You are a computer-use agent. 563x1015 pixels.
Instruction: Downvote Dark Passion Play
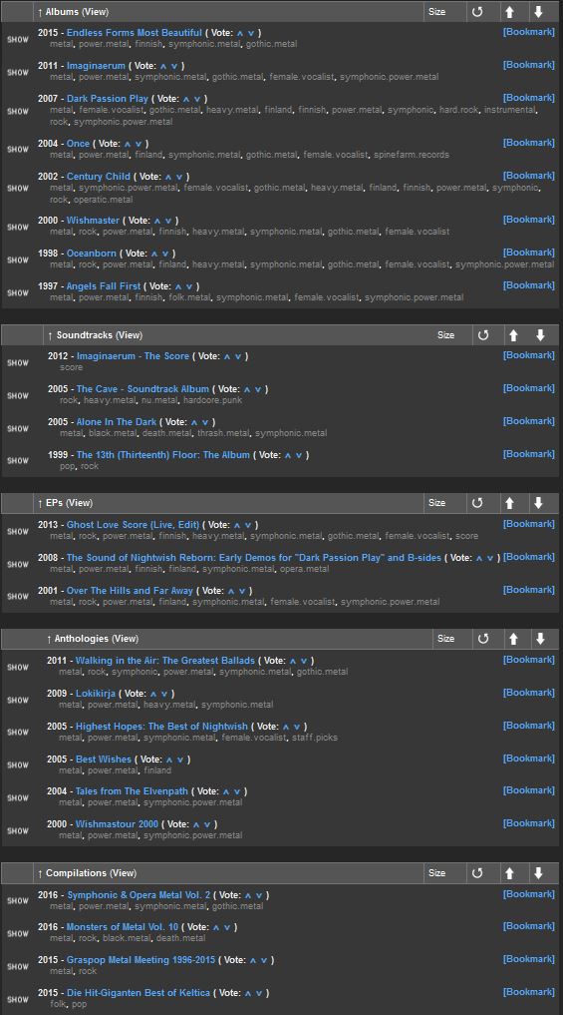197,99
